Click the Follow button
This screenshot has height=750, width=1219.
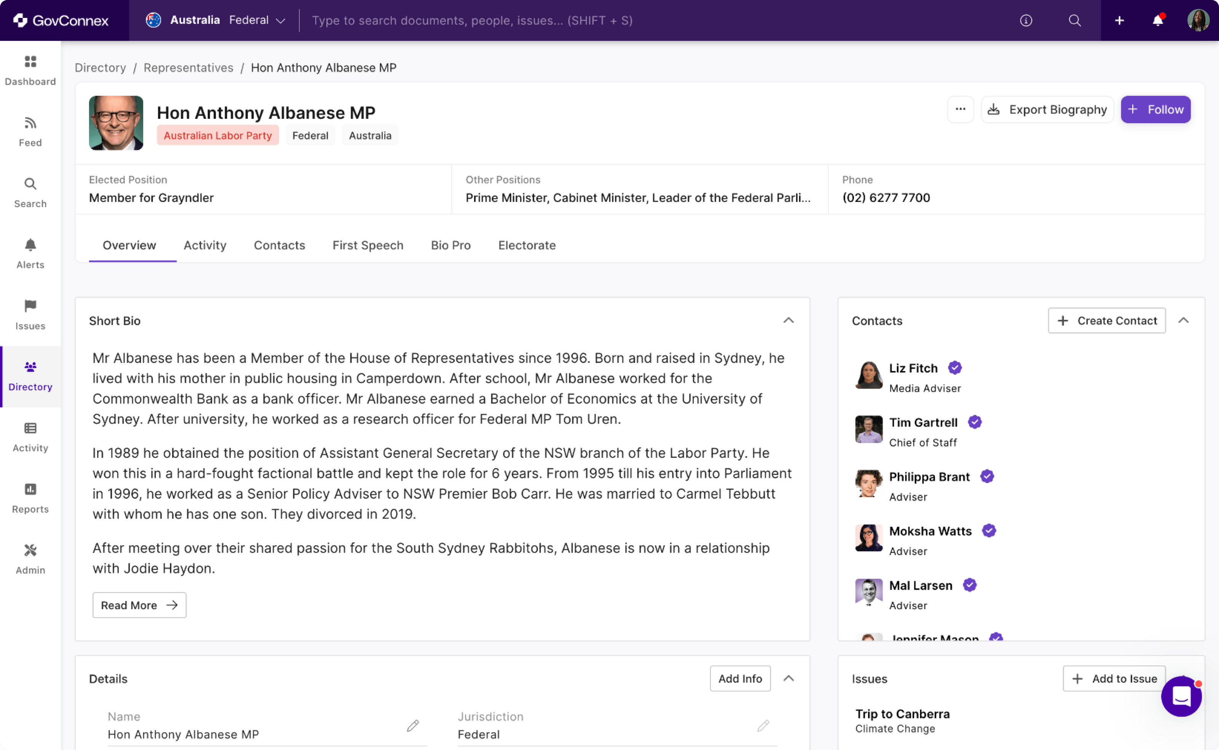coord(1155,109)
